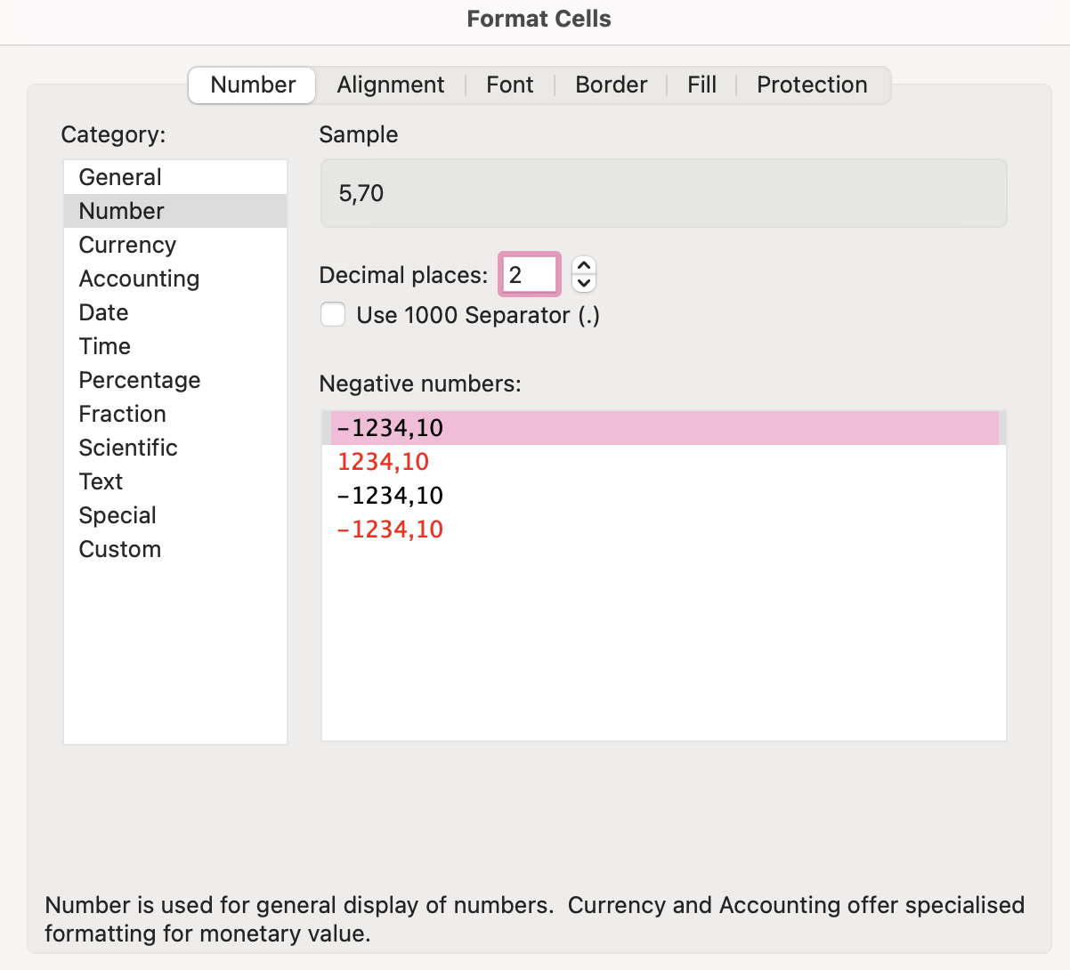Image resolution: width=1070 pixels, height=970 pixels.
Task: Switch to the Border tab
Action: pos(611,85)
